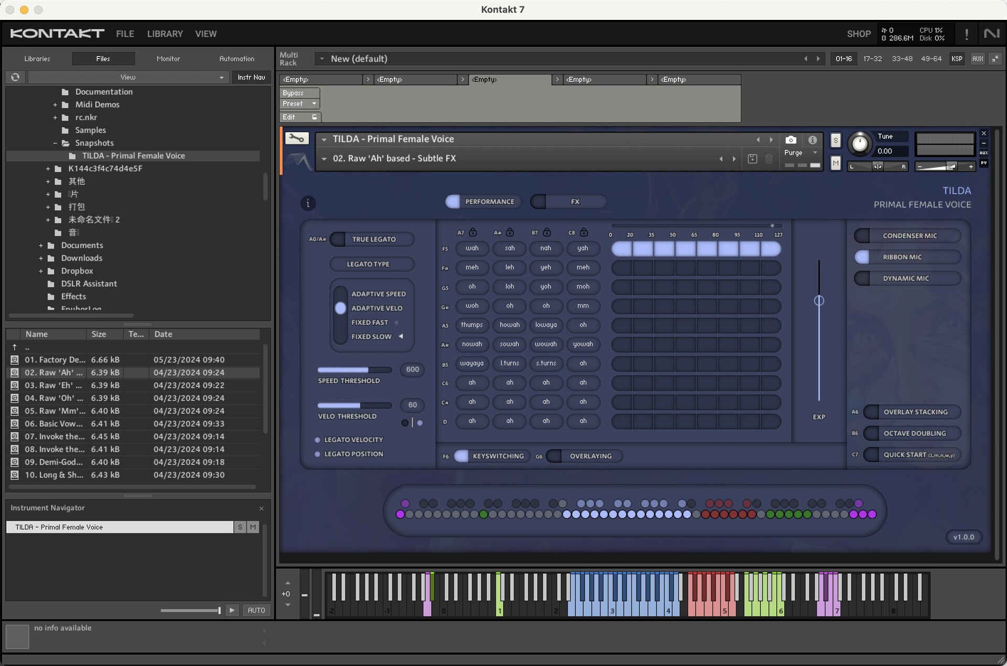Collapse the Snapshots folder
The height and width of the screenshot is (666, 1007).
click(x=55, y=143)
